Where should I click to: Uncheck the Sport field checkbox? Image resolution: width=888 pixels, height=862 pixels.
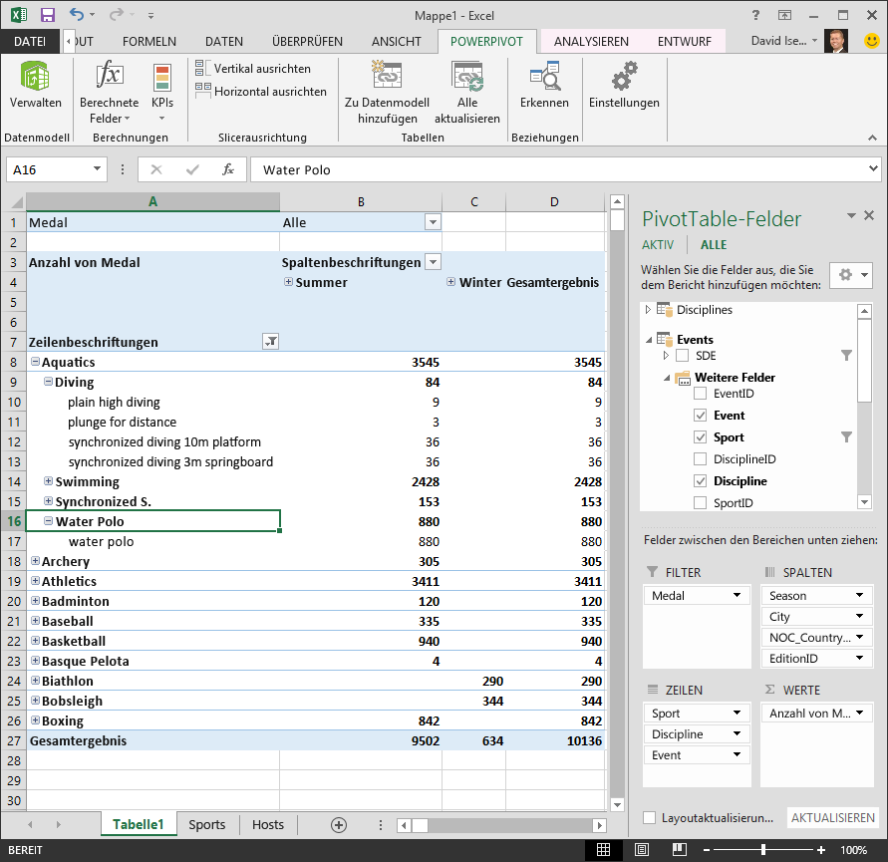click(701, 436)
